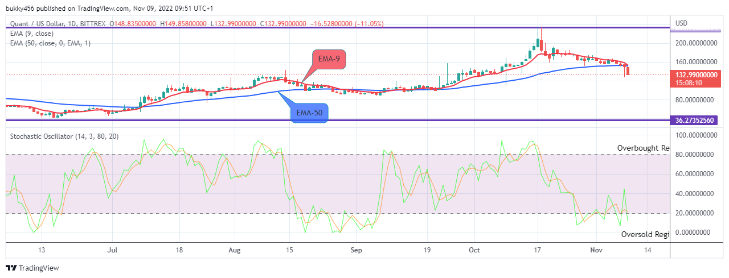Screen dimensions: 729x278
Task: Click the EMA-50 blue callout label
Action: (308, 113)
